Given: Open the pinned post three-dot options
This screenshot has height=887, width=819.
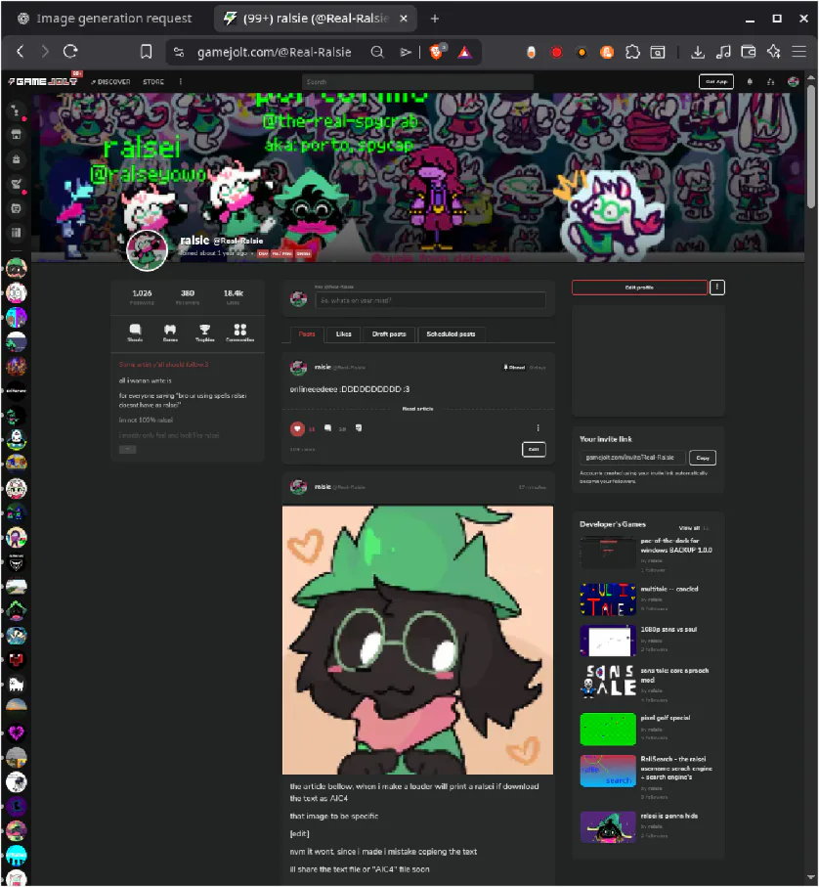Looking at the screenshot, I should (538, 427).
